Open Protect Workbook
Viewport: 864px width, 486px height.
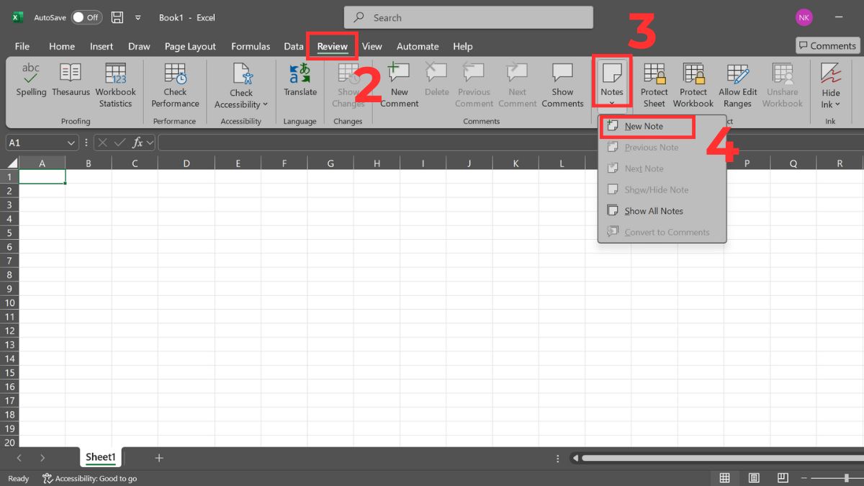coord(693,81)
